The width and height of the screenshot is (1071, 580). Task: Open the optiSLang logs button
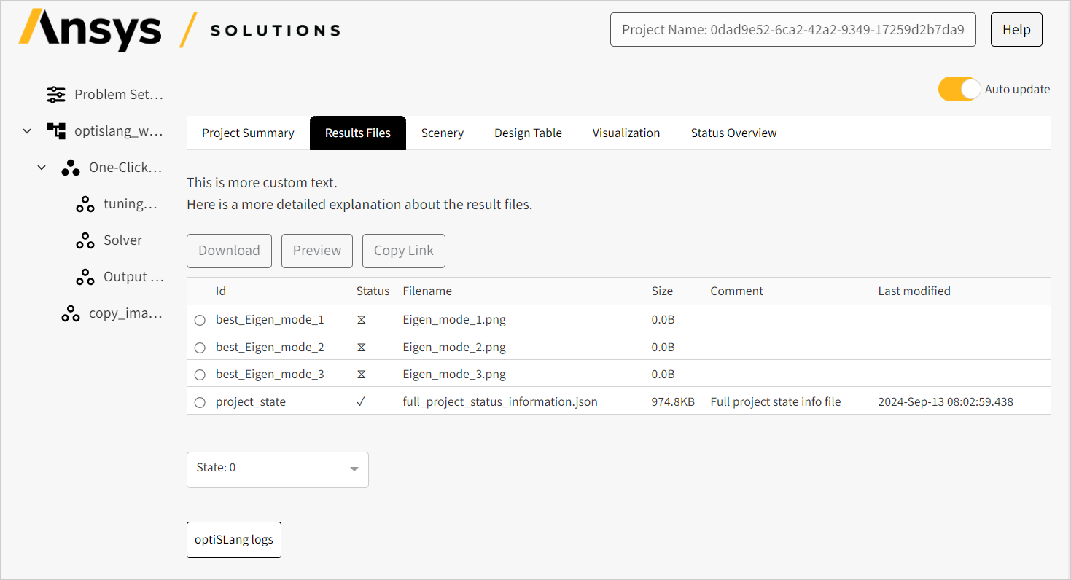[x=234, y=540]
